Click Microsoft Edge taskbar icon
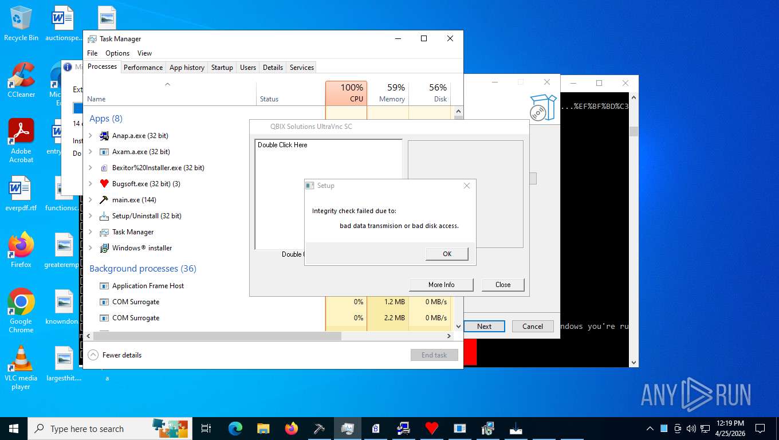The width and height of the screenshot is (779, 440). [235, 428]
